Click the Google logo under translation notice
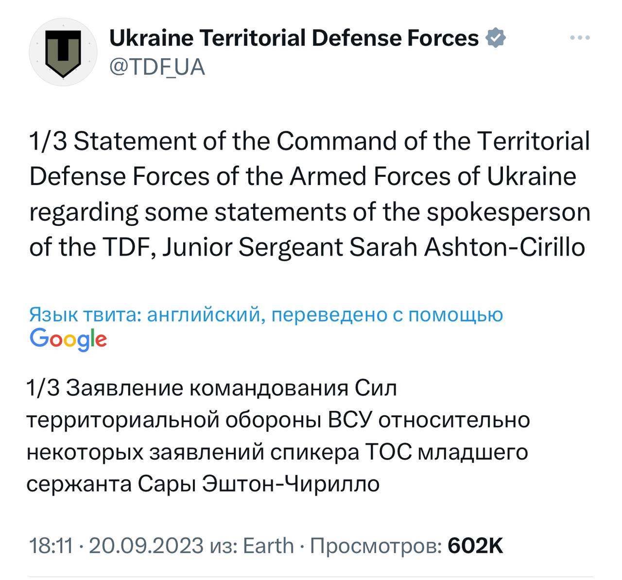 point(68,339)
